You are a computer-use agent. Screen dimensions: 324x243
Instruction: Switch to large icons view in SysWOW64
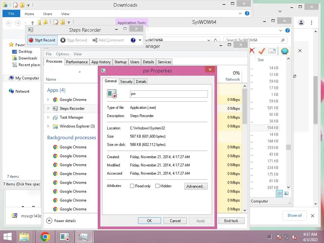[x=286, y=193]
